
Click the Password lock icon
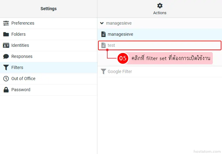(x=6, y=90)
